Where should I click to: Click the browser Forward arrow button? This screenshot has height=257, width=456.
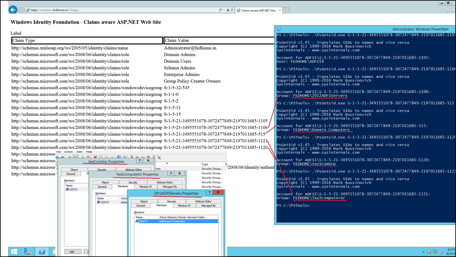21,10
